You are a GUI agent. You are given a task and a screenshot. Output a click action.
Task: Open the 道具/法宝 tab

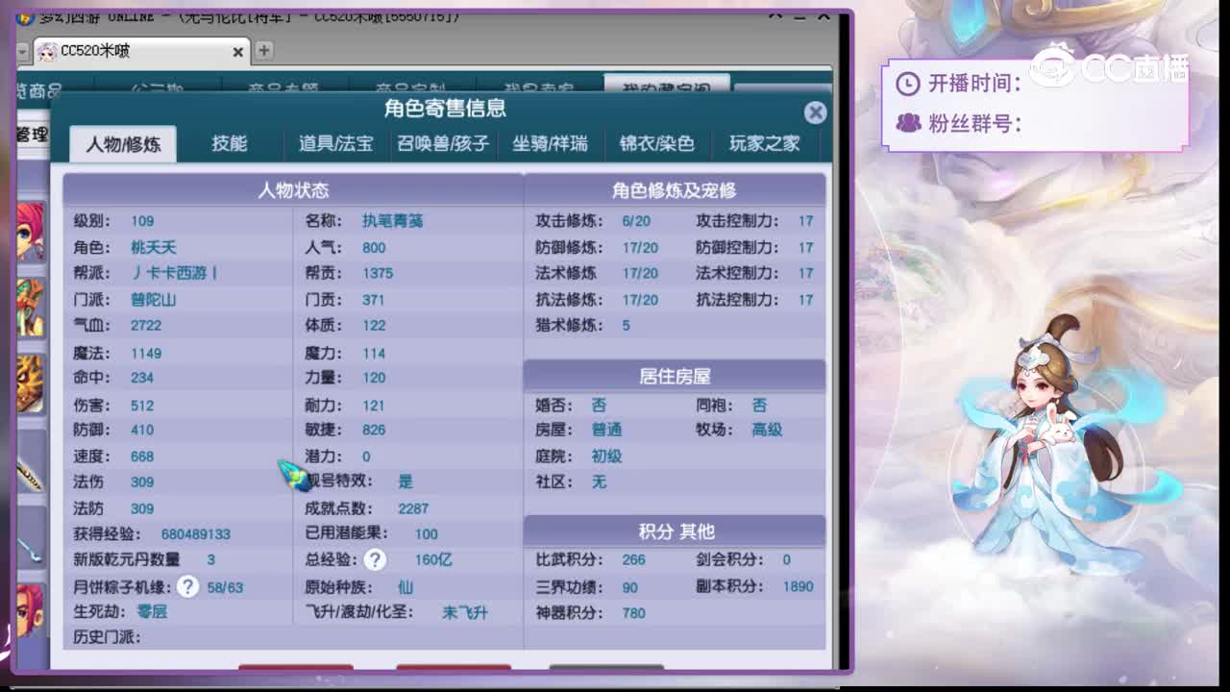[x=335, y=143]
